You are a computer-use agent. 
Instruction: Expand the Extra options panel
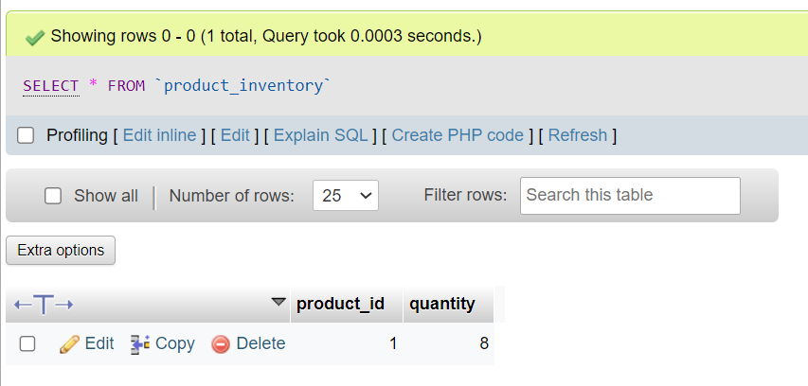[x=61, y=251]
